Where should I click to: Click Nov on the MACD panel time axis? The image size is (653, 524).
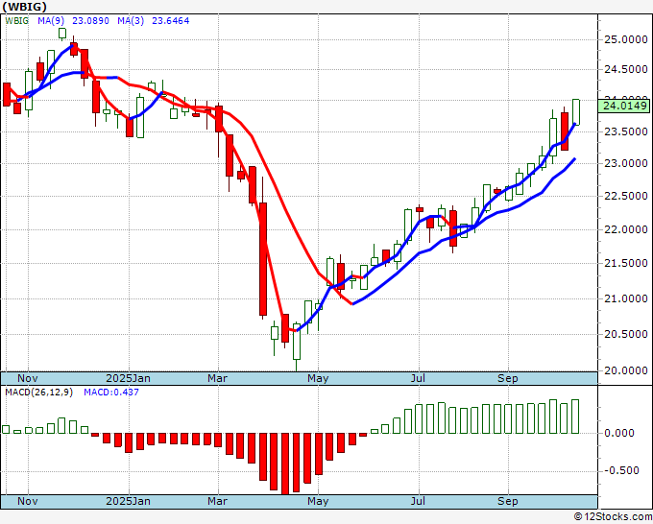[28, 501]
